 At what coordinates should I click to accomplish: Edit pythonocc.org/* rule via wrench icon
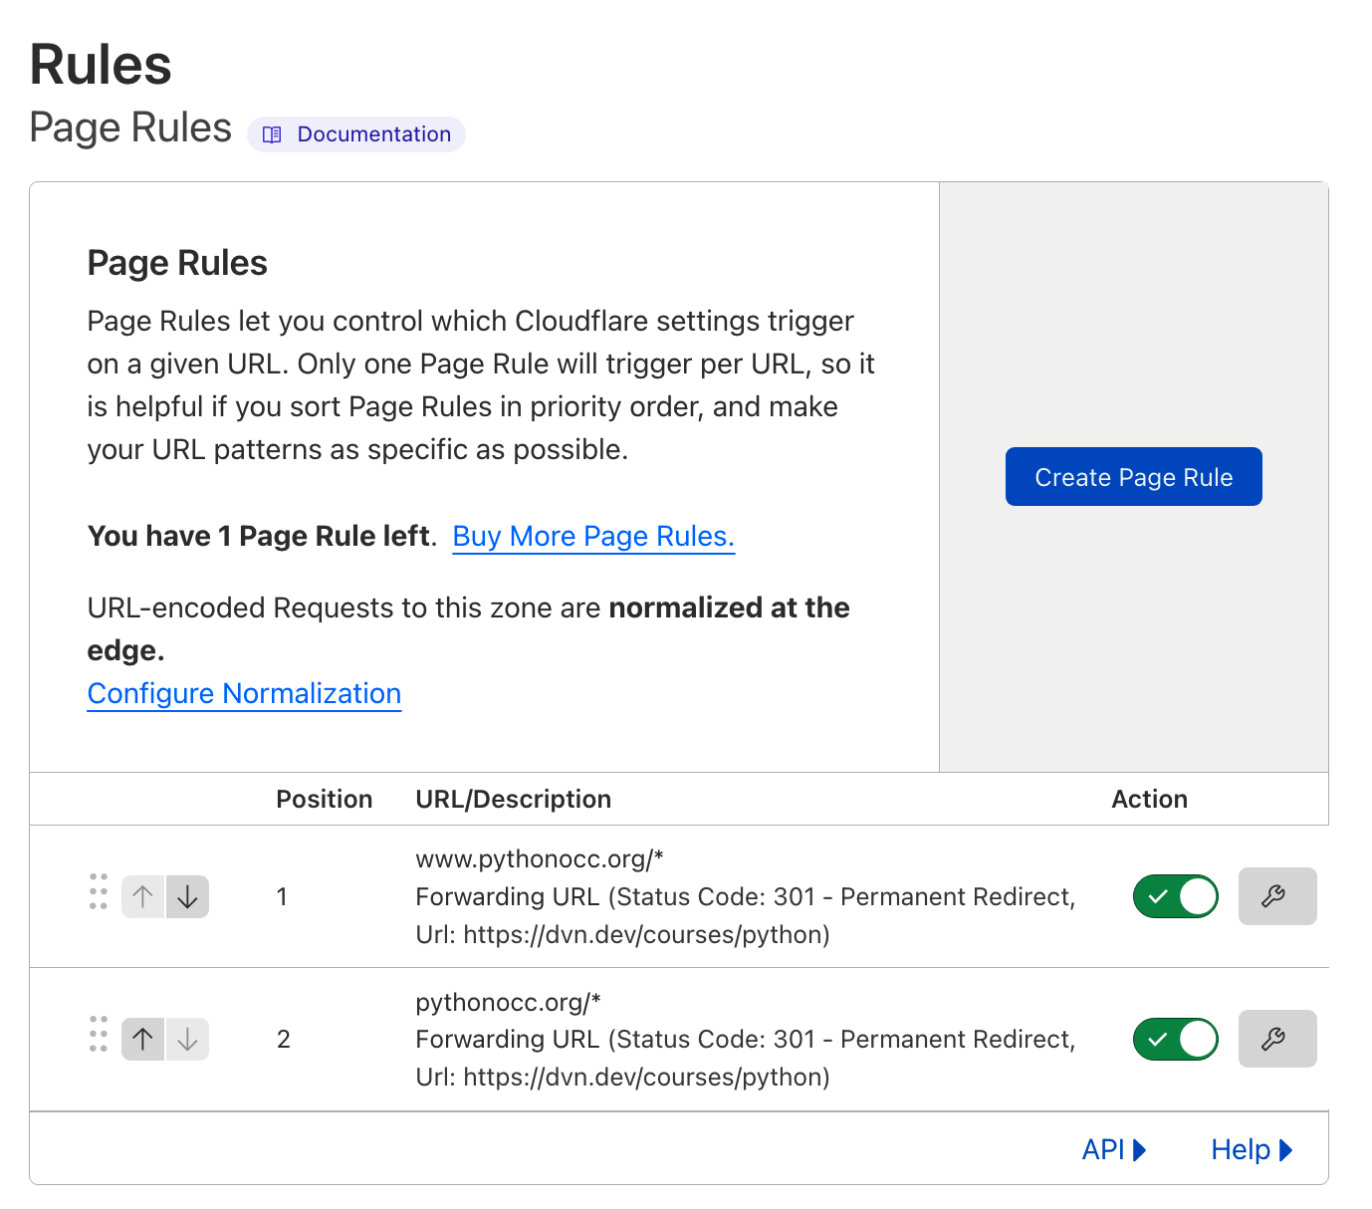pos(1277,1039)
